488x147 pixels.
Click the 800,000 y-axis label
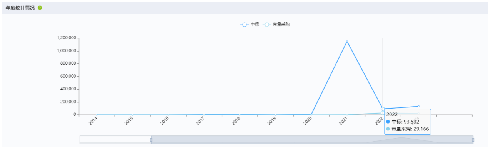(68, 63)
